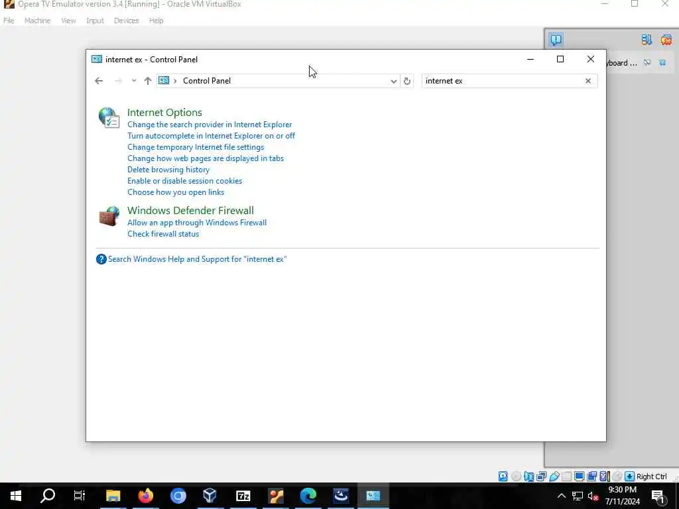Show hidden system tray icons
The width and height of the screenshot is (679, 509).
click(x=561, y=496)
